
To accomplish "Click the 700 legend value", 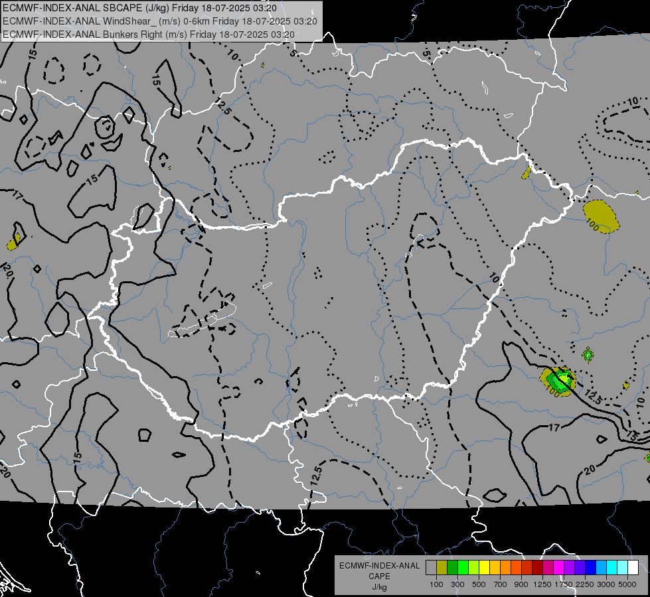I will point(501,584).
